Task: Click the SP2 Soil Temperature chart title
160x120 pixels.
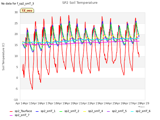Action: (80, 3)
